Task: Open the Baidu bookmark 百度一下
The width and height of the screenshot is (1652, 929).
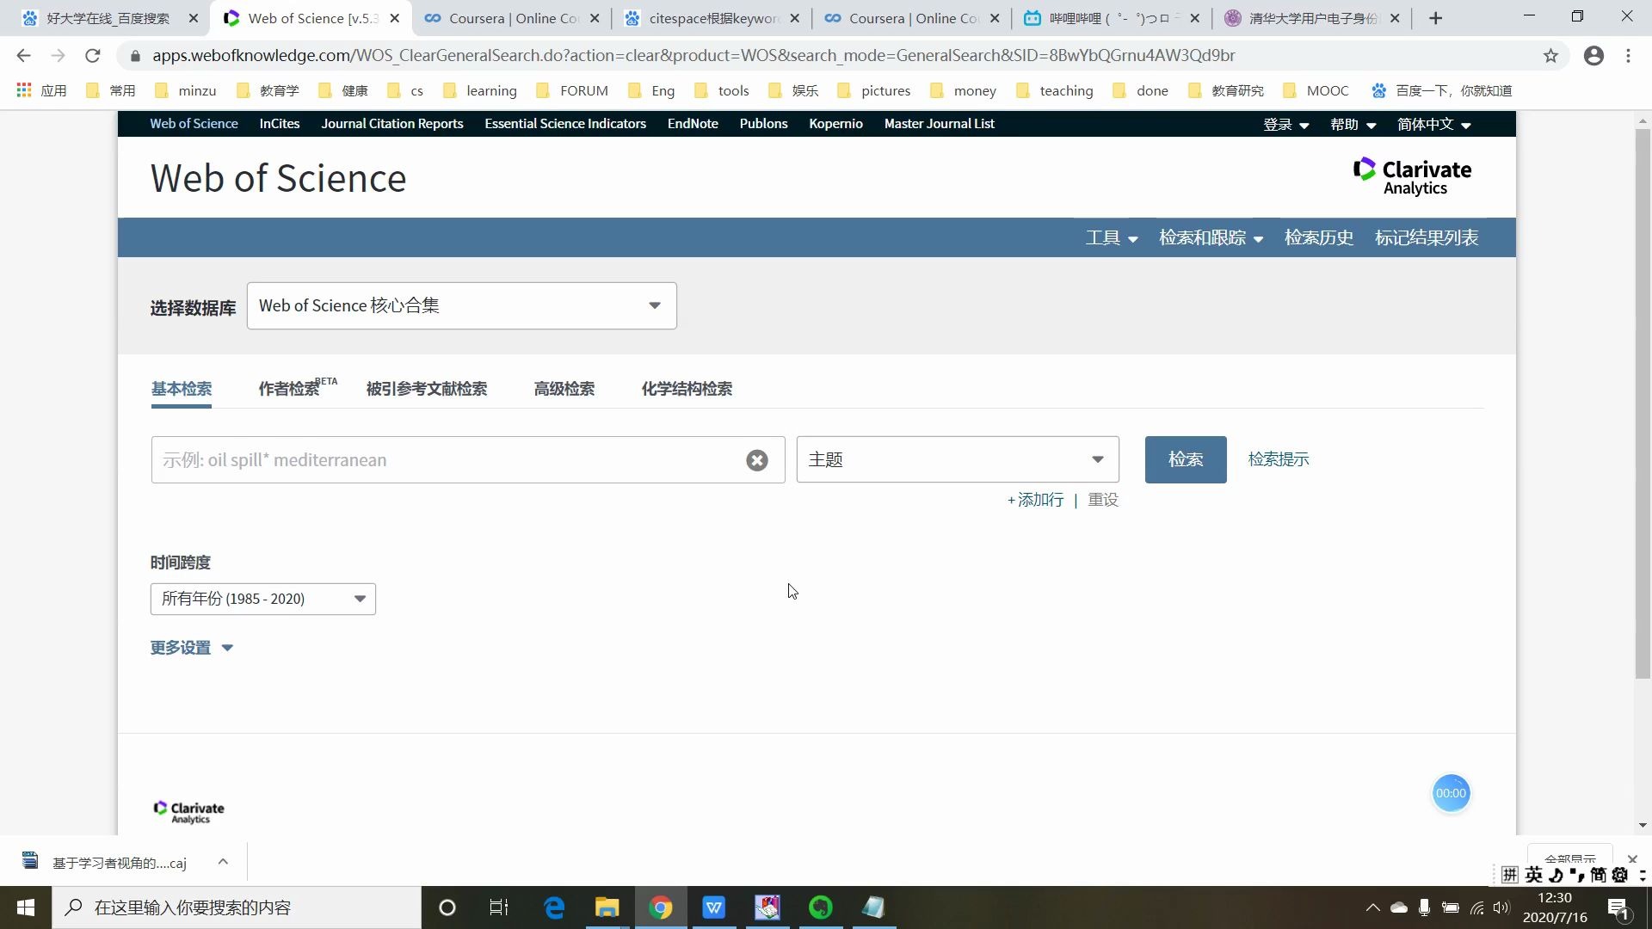Action: click(x=1441, y=90)
